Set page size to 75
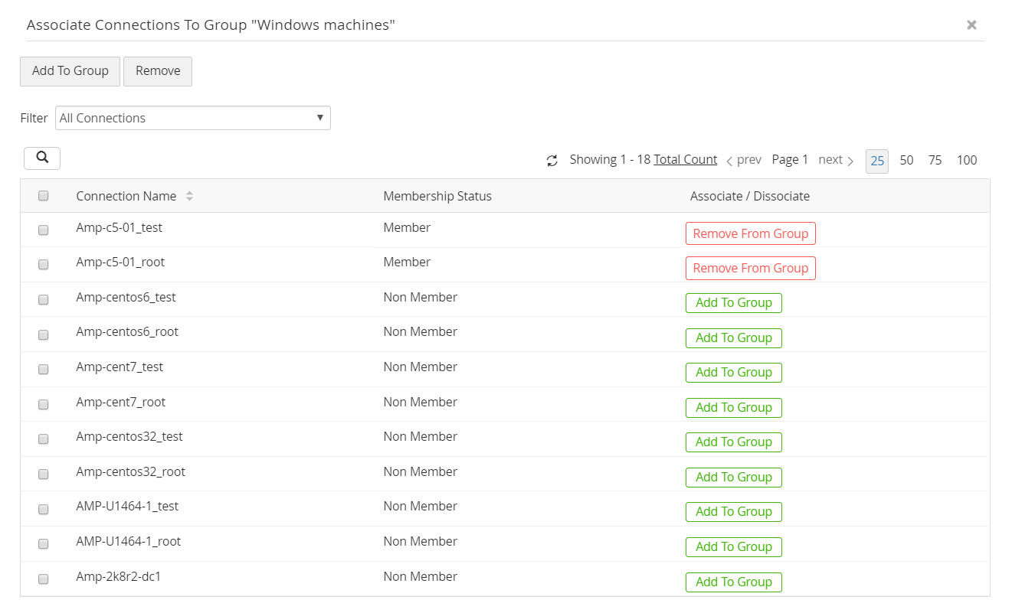Screen dimensions: 1012x613 [935, 161]
